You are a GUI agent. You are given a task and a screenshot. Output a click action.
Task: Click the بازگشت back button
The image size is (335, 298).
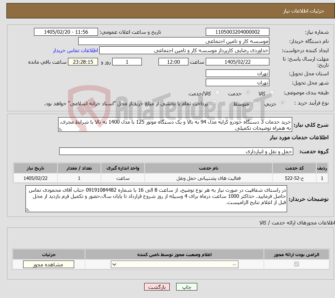tap(157, 287)
